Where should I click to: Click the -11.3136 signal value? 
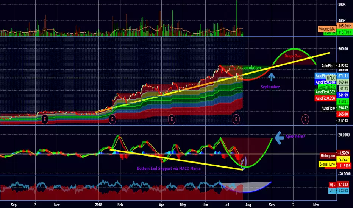[x=344, y=166]
